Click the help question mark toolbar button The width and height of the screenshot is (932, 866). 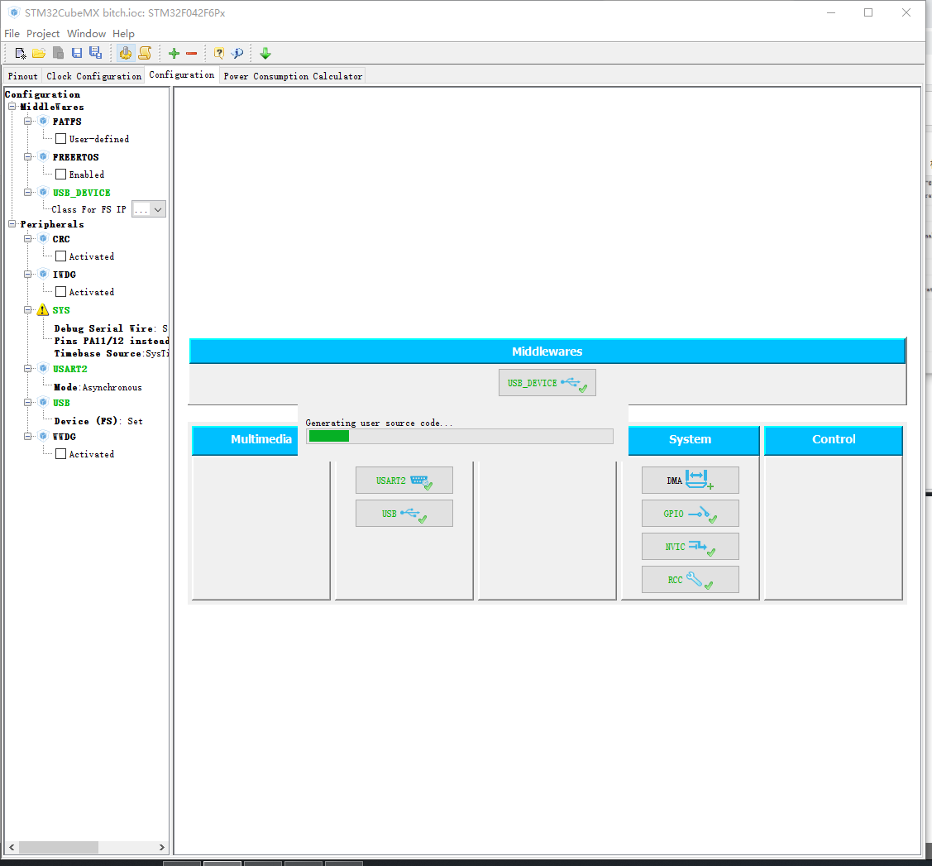[x=217, y=52]
